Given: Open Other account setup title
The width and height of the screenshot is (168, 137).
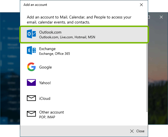Looking at the screenshot, I should (52, 112).
